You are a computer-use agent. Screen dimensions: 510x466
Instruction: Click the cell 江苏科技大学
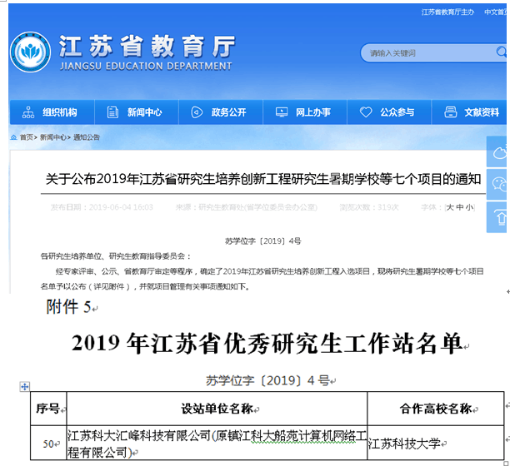436,444
